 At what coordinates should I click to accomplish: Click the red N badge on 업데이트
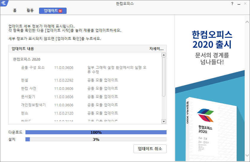coord(60,11)
